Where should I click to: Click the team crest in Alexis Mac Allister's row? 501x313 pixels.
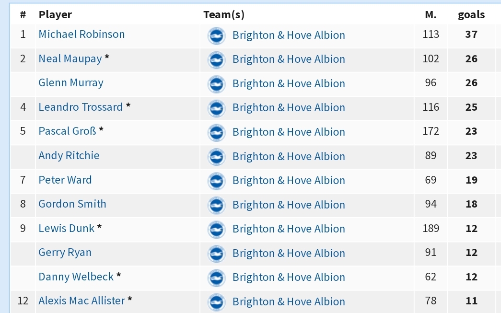click(x=216, y=302)
